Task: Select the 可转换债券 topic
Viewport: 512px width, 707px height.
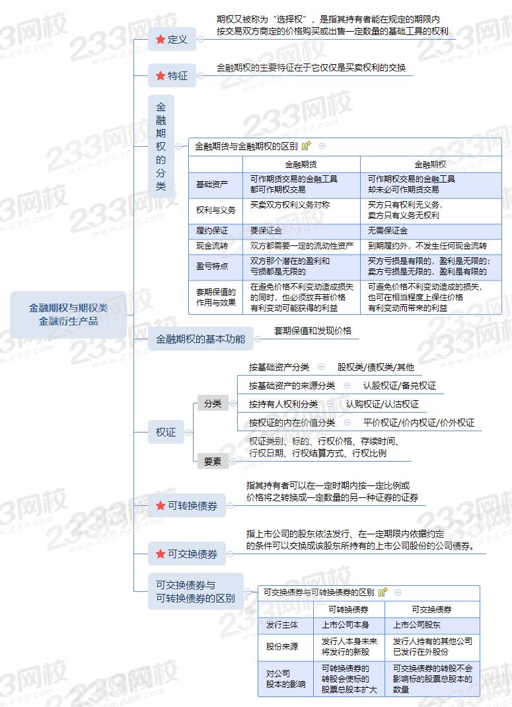Action: pyautogui.click(x=187, y=505)
